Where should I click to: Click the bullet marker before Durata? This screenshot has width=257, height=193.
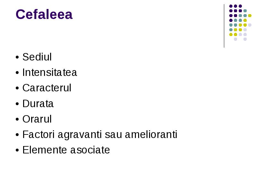(17, 104)
